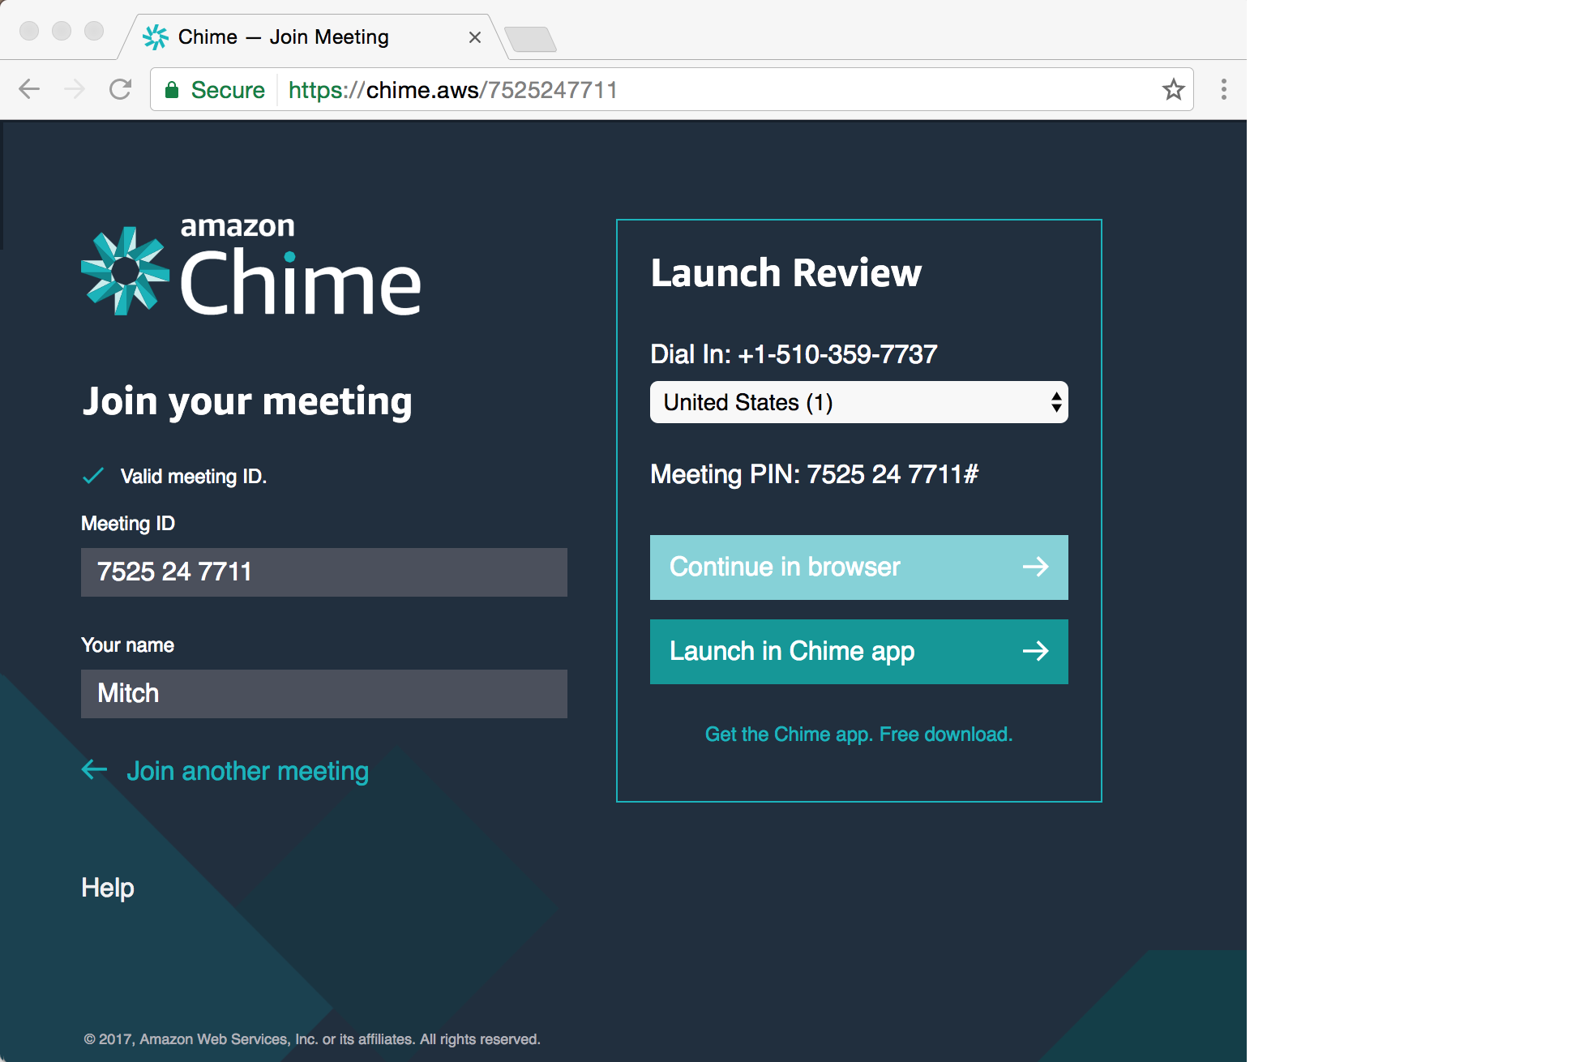Click the back arrow beside Join another meeting

pos(94,771)
